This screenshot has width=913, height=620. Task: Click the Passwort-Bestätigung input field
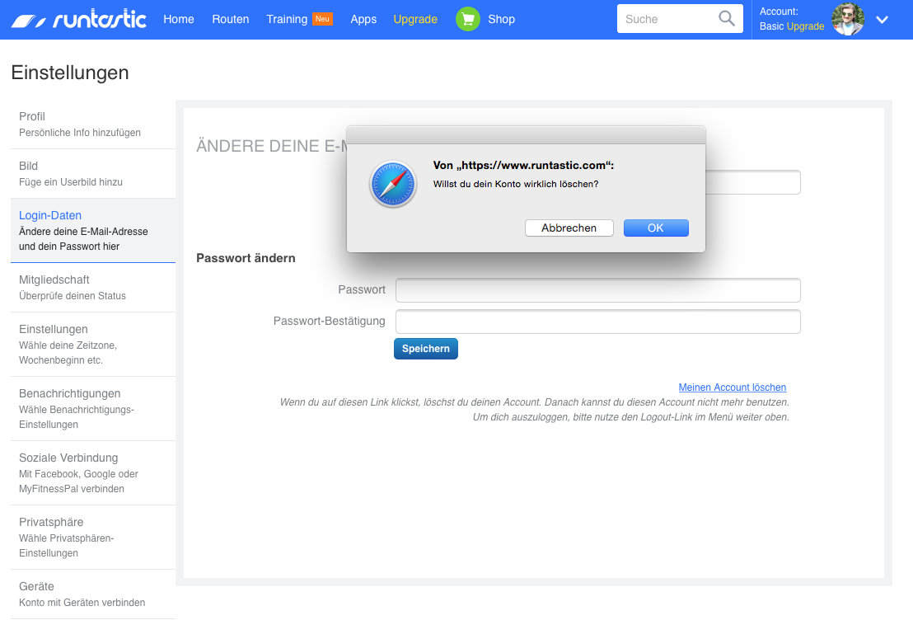[x=597, y=322]
